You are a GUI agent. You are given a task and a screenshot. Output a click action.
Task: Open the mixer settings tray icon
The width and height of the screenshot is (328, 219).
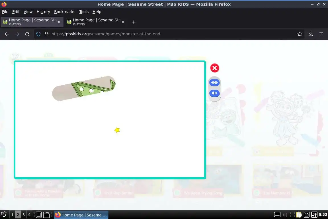click(x=314, y=215)
